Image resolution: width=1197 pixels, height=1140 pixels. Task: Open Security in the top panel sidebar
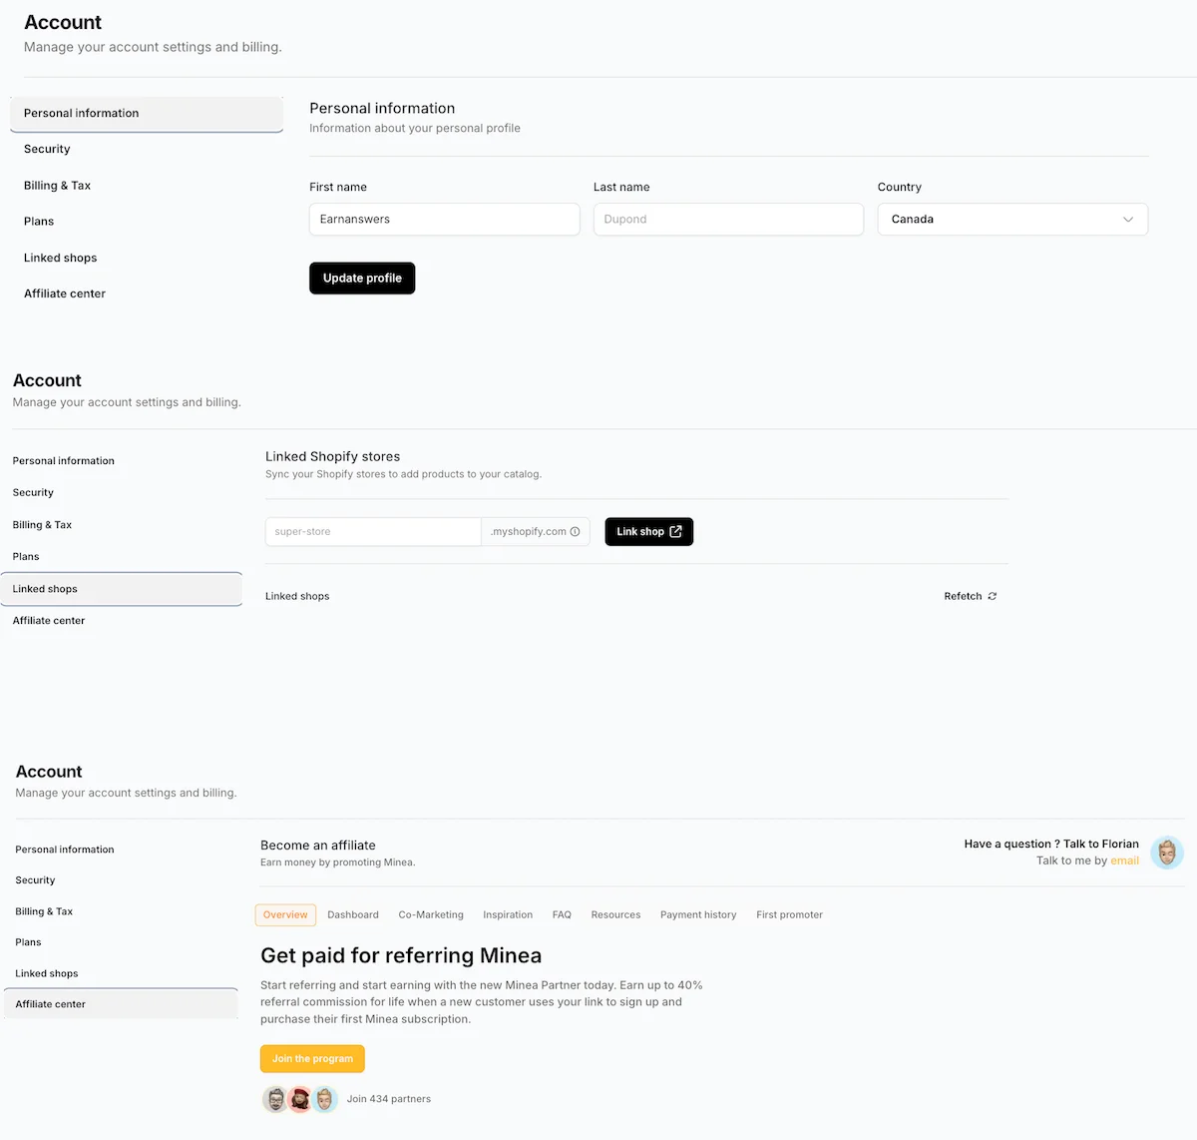(47, 150)
